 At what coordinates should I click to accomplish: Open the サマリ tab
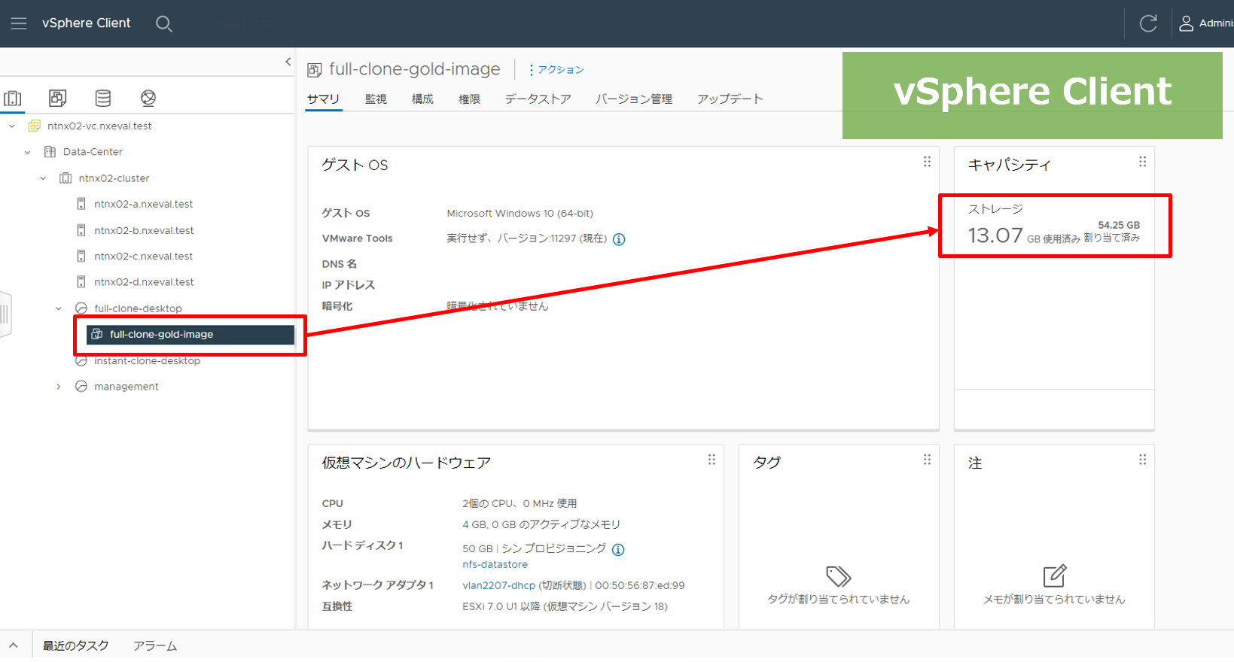click(324, 99)
